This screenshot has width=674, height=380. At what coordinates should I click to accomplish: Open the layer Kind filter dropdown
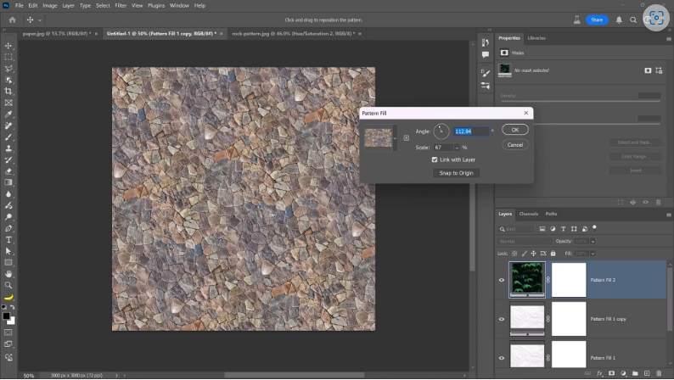(516, 229)
